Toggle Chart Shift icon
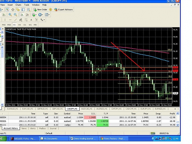The image size is (192, 144). tap(27, 15)
